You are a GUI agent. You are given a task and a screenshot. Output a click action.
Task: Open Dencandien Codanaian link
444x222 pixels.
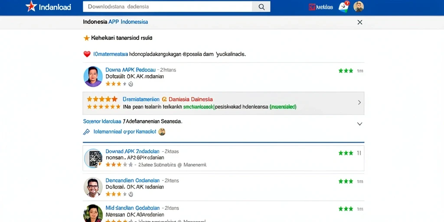click(x=133, y=180)
